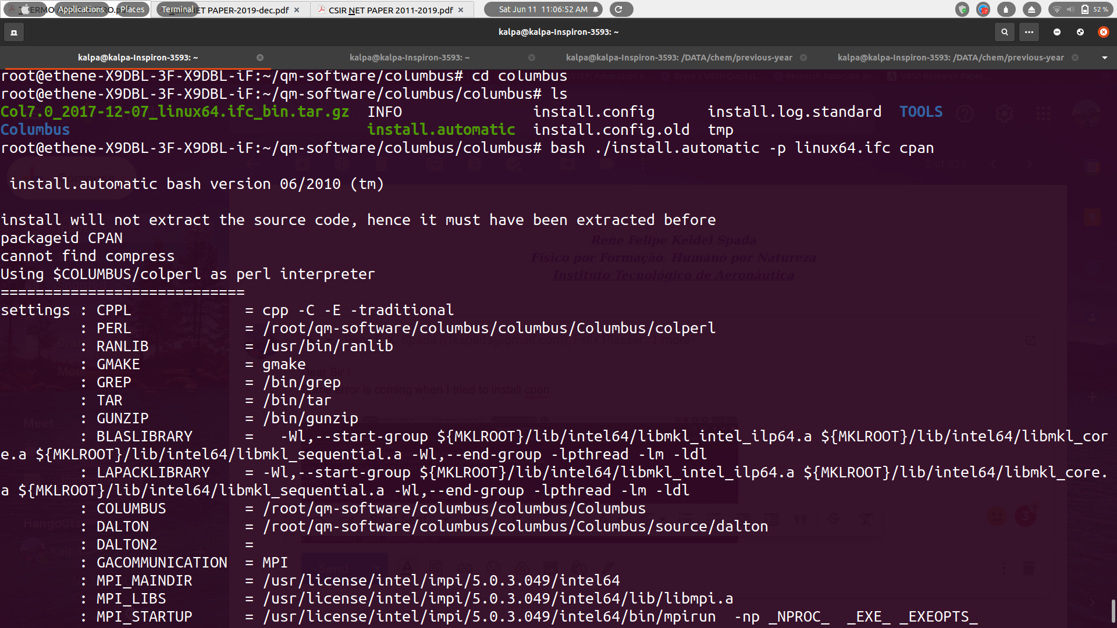This screenshot has height=628, width=1117.
Task: Click the install.log.standard file name
Action: click(x=794, y=112)
